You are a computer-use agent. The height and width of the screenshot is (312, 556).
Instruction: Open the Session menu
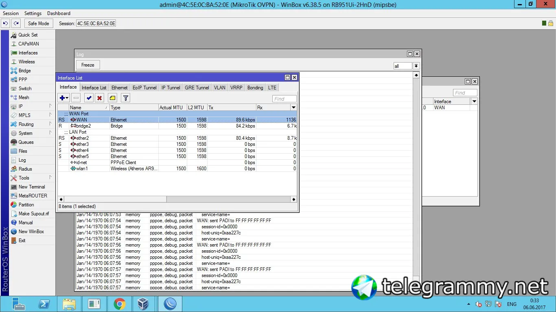[x=11, y=13]
